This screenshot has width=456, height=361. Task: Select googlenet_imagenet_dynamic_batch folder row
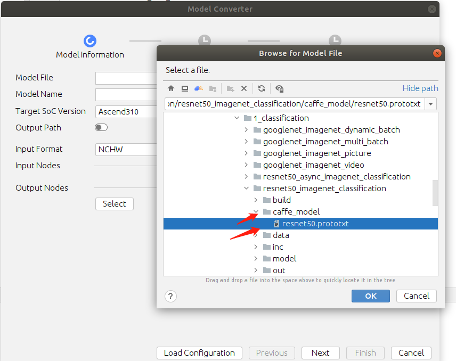[x=300, y=129]
